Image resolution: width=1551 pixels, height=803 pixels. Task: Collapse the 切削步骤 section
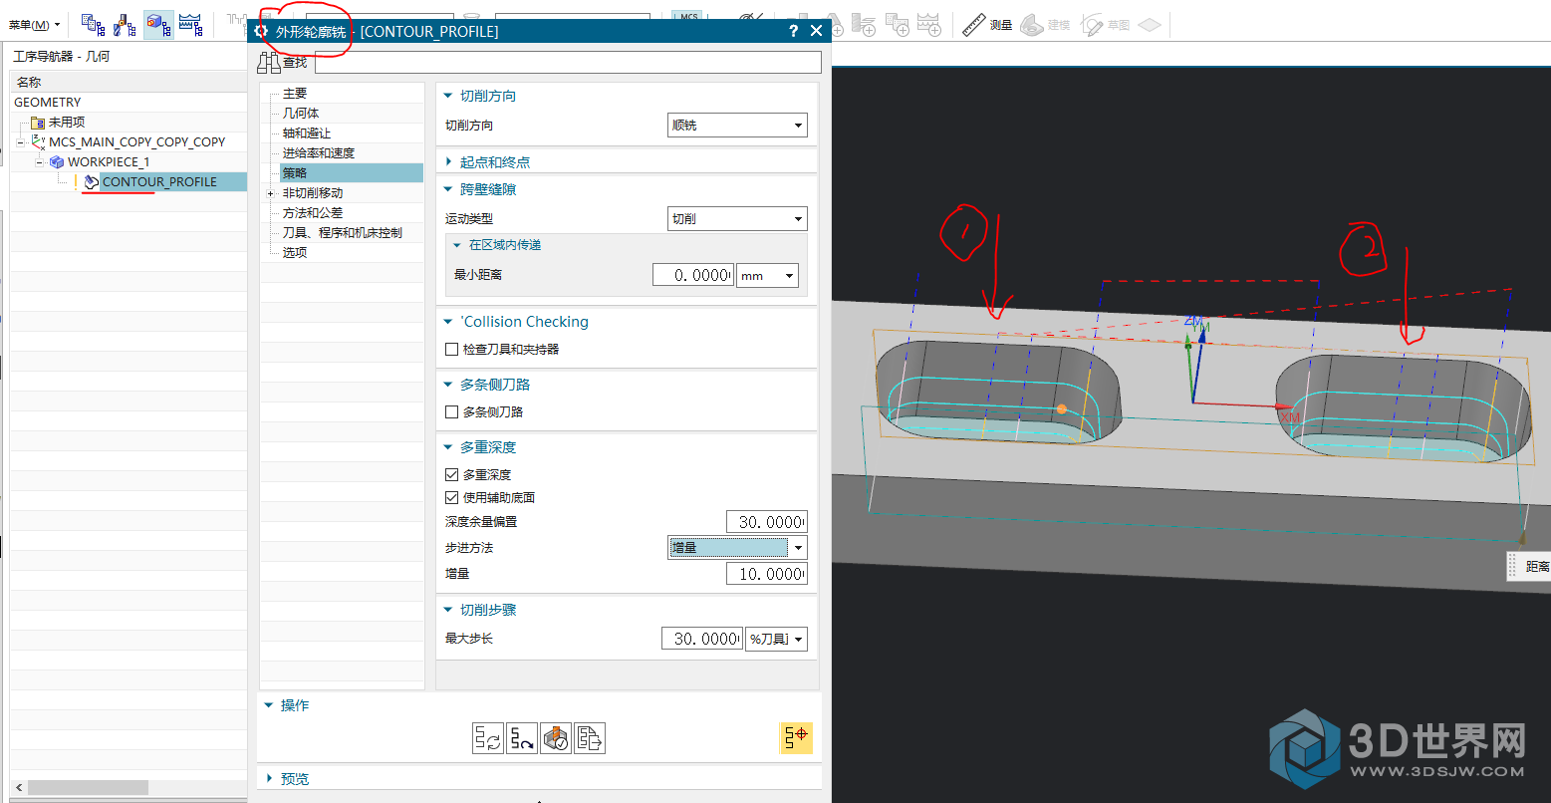click(448, 610)
